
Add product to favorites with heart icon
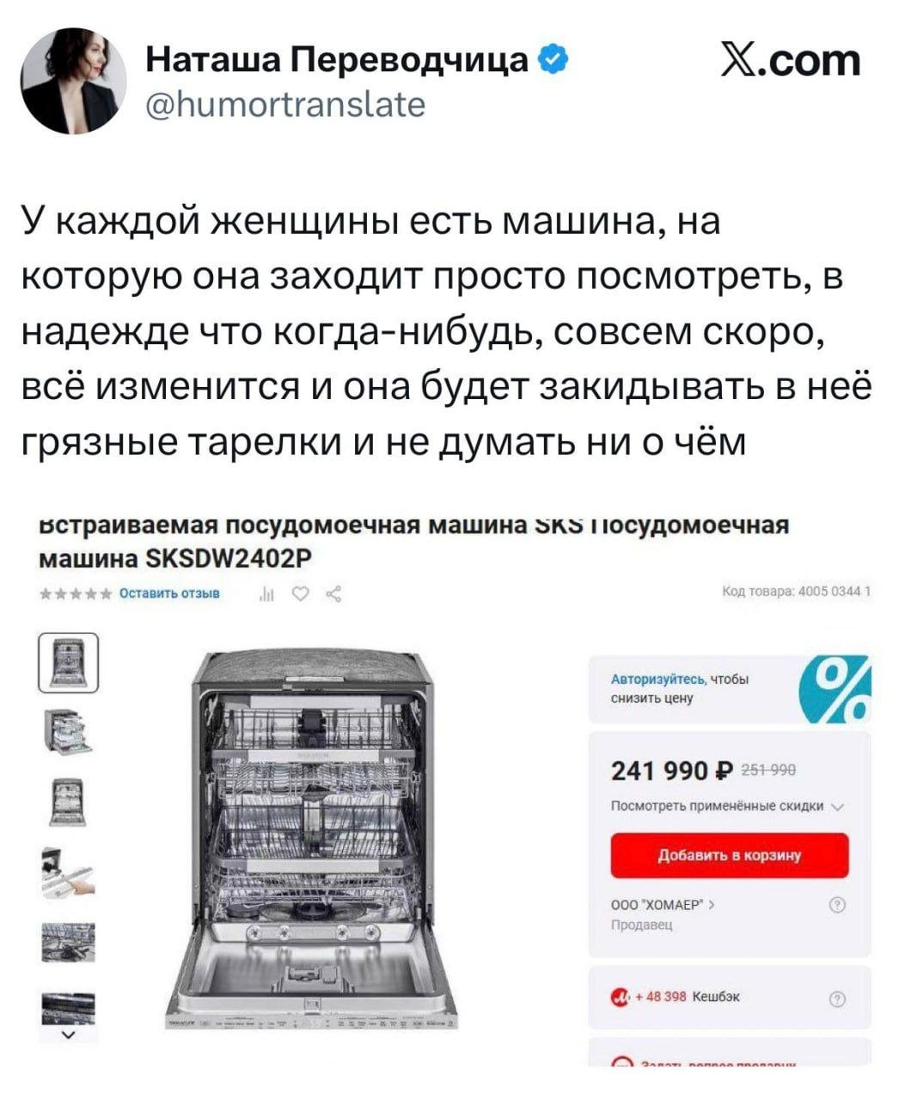click(299, 593)
